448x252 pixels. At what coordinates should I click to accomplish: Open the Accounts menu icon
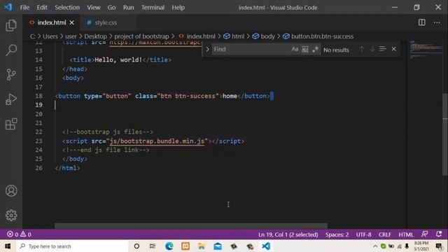pyautogui.click(x=11, y=190)
